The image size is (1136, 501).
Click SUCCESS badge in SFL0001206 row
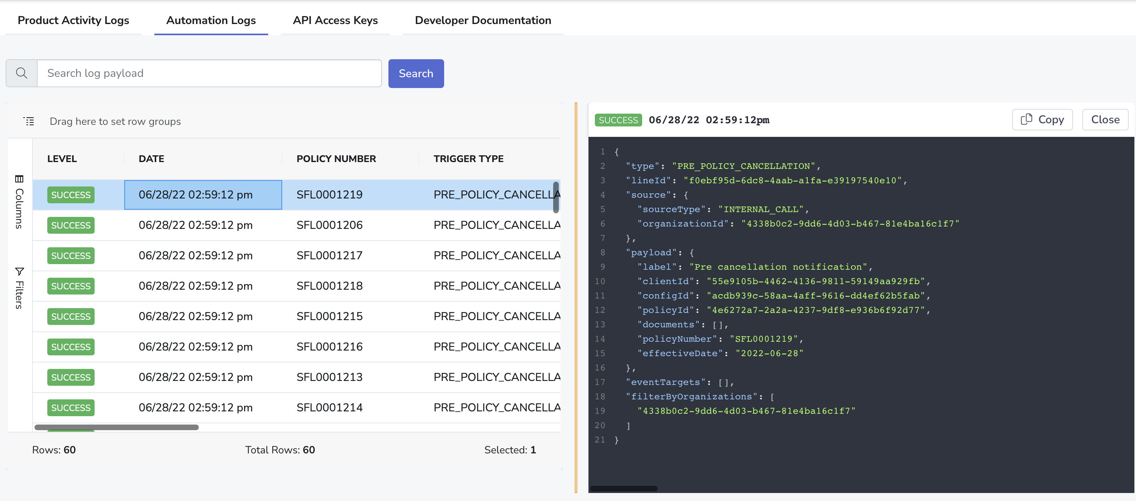[x=71, y=225]
